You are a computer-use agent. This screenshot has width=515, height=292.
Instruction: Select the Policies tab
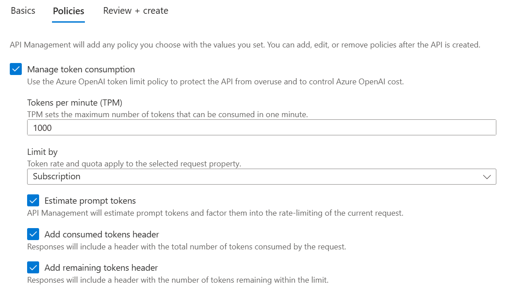(68, 11)
